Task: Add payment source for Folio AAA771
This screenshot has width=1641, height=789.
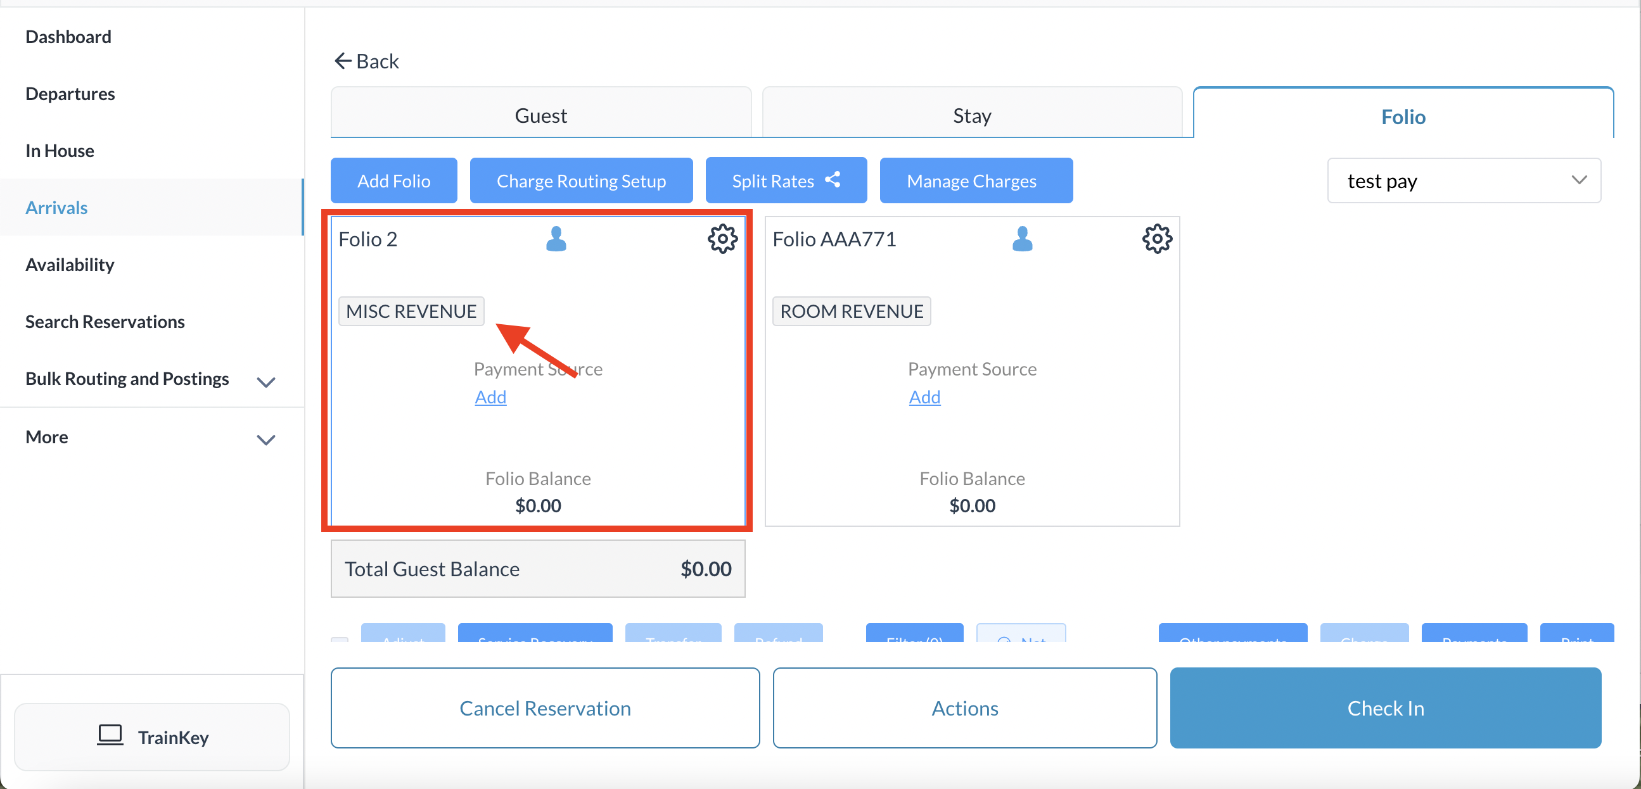Action: coord(924,397)
